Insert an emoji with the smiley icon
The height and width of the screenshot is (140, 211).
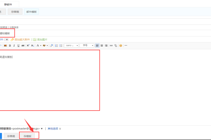pyautogui.click(x=121, y=45)
